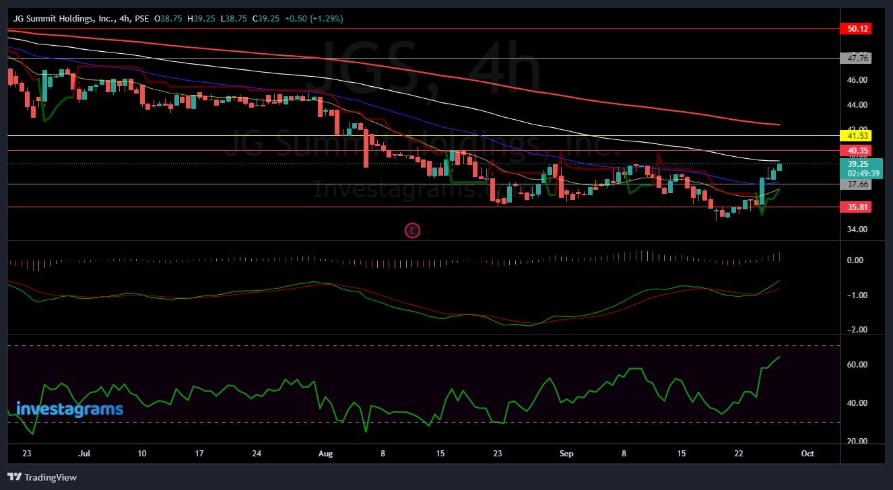This screenshot has height=490, width=893.
Task: Click the yellow 41.53 price level label
Action: (857, 135)
